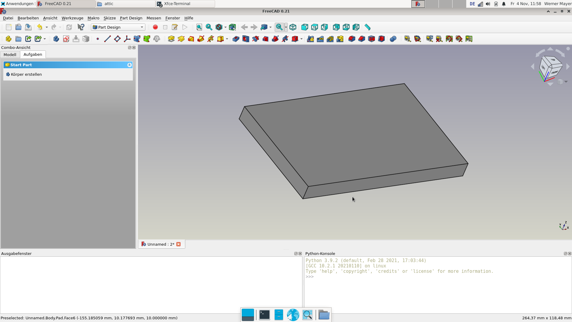Create a datum plane

(x=117, y=39)
